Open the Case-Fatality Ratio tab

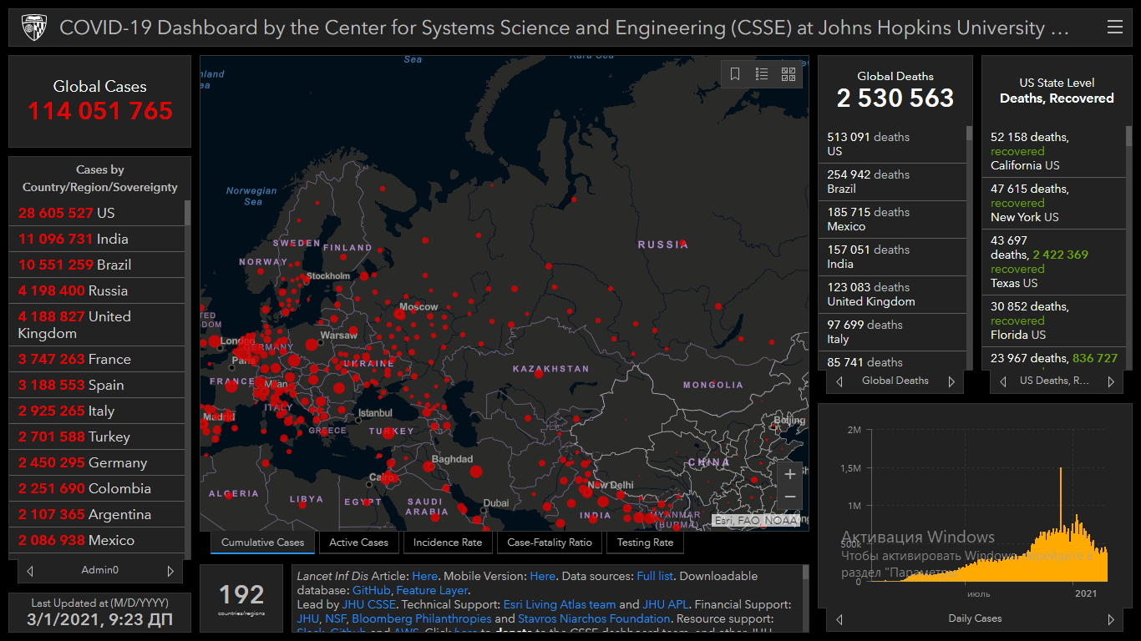click(x=549, y=543)
